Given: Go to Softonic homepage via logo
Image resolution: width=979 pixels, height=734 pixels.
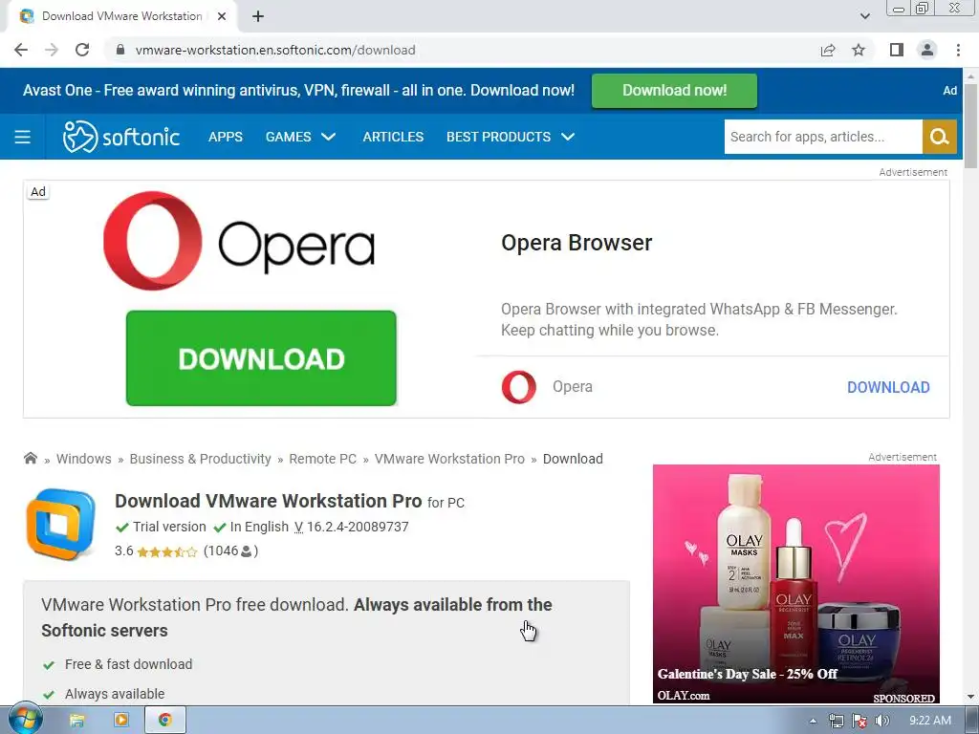Looking at the screenshot, I should [121, 137].
